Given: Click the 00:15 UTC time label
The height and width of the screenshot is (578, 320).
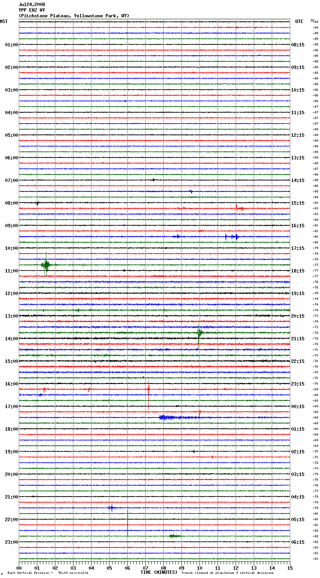Looking at the screenshot, I should (298, 407).
